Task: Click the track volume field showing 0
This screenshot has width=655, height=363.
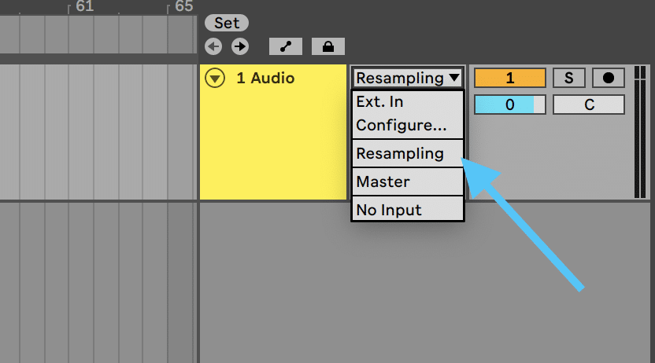Action: (x=509, y=104)
